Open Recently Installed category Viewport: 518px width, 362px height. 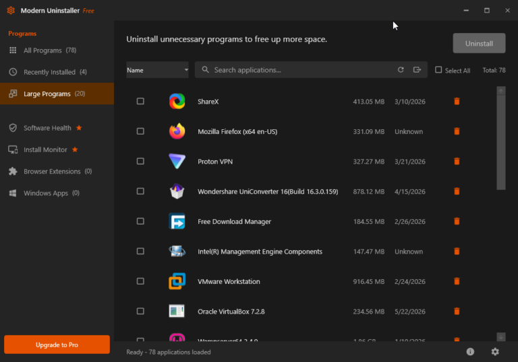click(57, 72)
